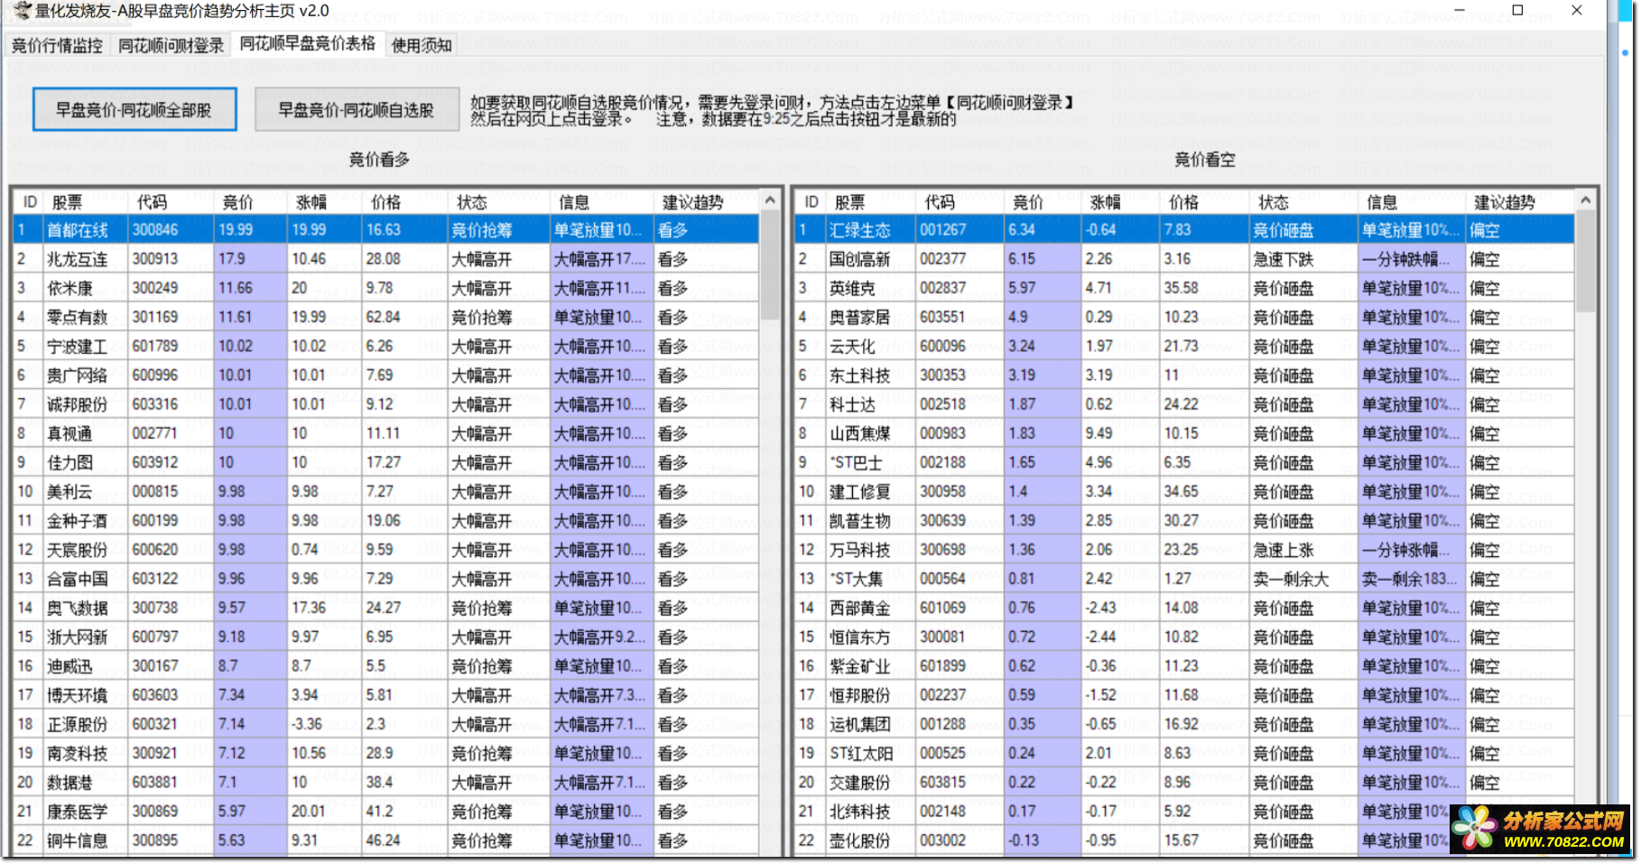Select the 零点有数 row
Screen dimensions: 1641x864
(385, 317)
